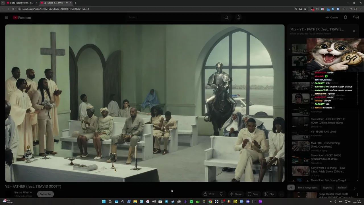Click the video player frame
The image size is (364, 205).
pos(145,103)
